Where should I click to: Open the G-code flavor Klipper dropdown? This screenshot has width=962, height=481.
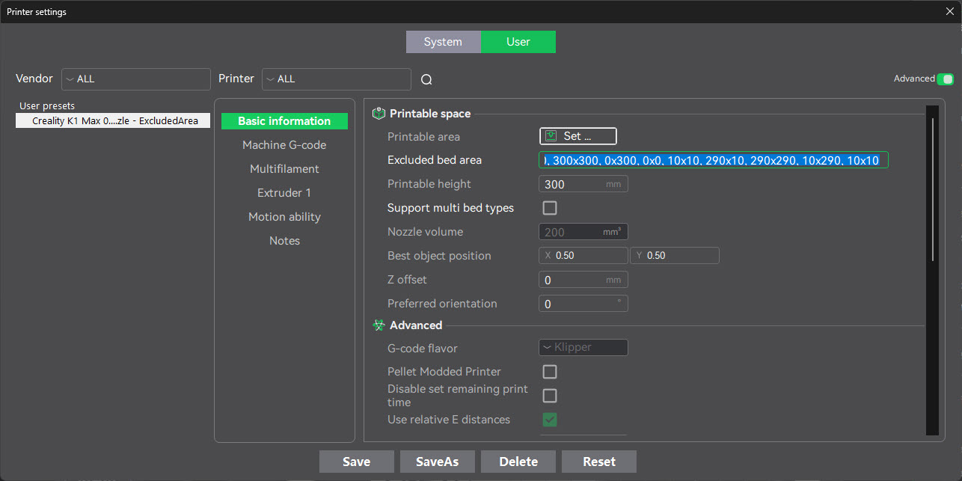pyautogui.click(x=583, y=348)
